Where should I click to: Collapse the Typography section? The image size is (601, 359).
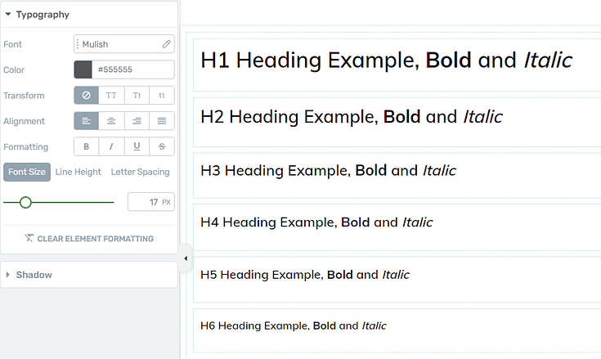8,14
